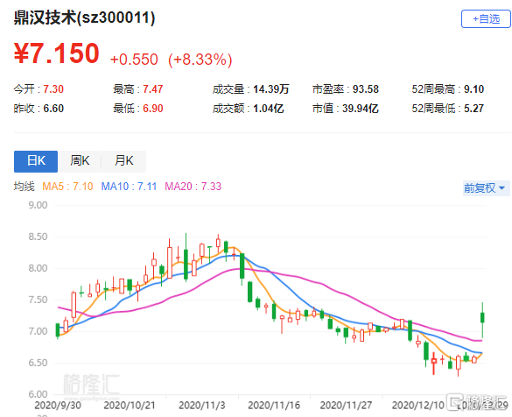Click the 2020/11/27 date label
512x417 pixels.
pyautogui.click(x=346, y=406)
